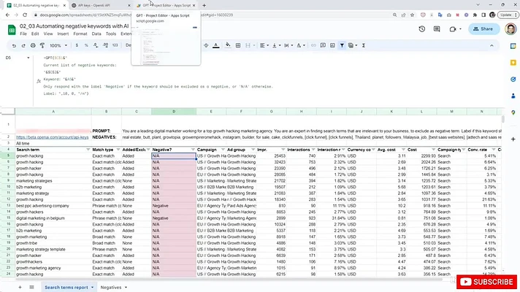Insert chart from toolbar

[x=332, y=45]
